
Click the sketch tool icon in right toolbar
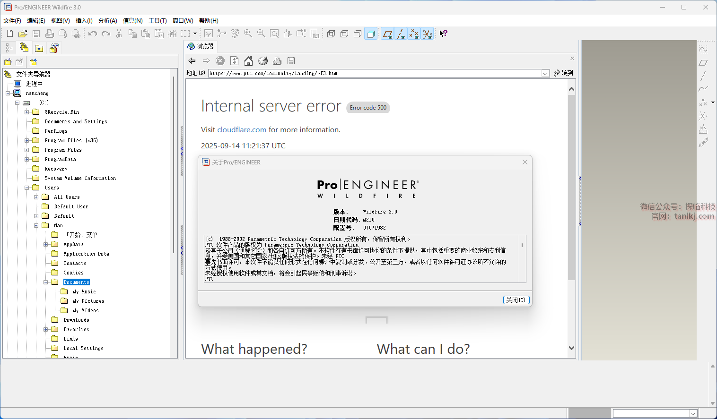tap(703, 50)
